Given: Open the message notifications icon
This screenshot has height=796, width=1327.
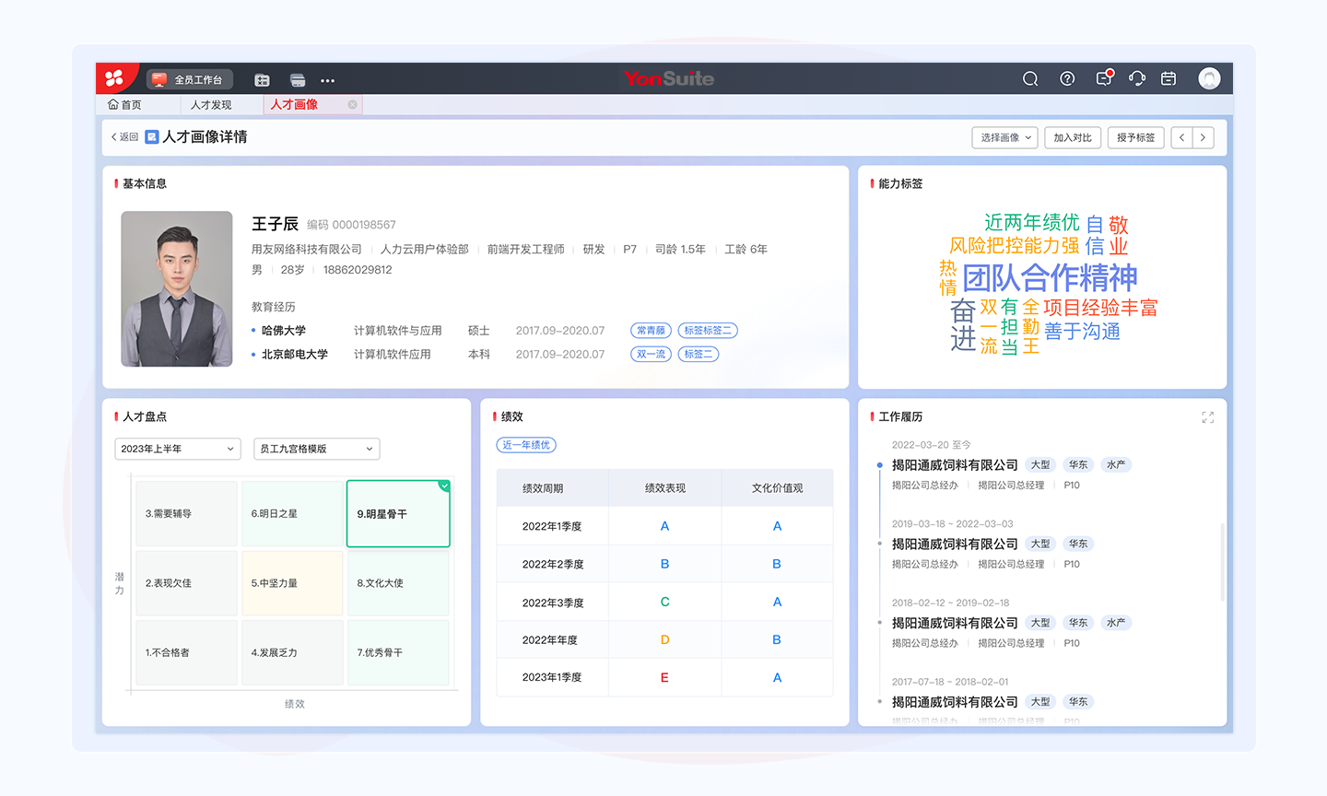Looking at the screenshot, I should pyautogui.click(x=1103, y=79).
